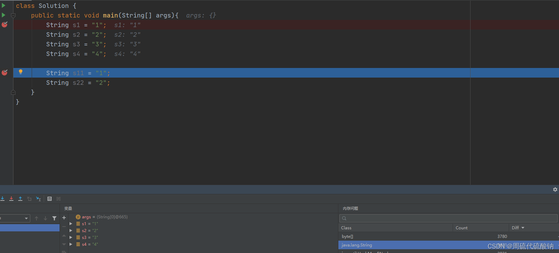559x253 pixels.
Task: Expand variable s4
Action: pyautogui.click(x=71, y=244)
